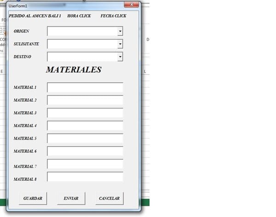Screen dimensions: 276x217
Task: Focus the MATERIAL 6 text box
Action: pos(85,151)
